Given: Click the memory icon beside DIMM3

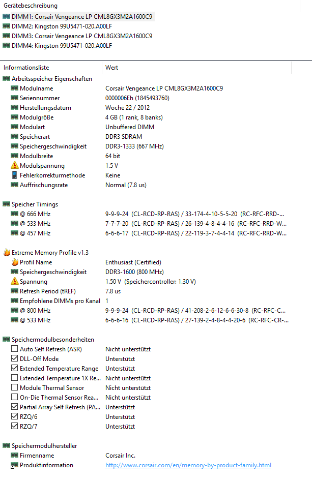Looking at the screenshot, I should [x=6, y=36].
